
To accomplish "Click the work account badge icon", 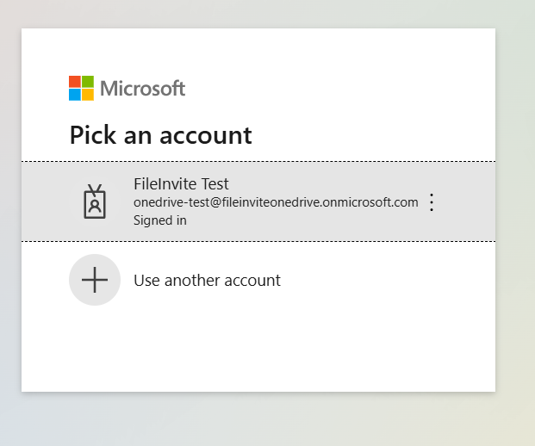I will click(95, 201).
